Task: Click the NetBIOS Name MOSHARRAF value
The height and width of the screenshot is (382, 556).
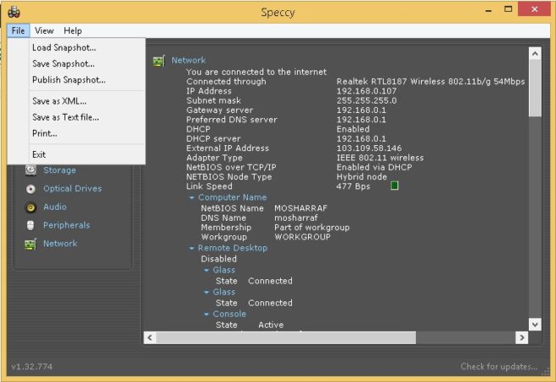Action: 300,209
